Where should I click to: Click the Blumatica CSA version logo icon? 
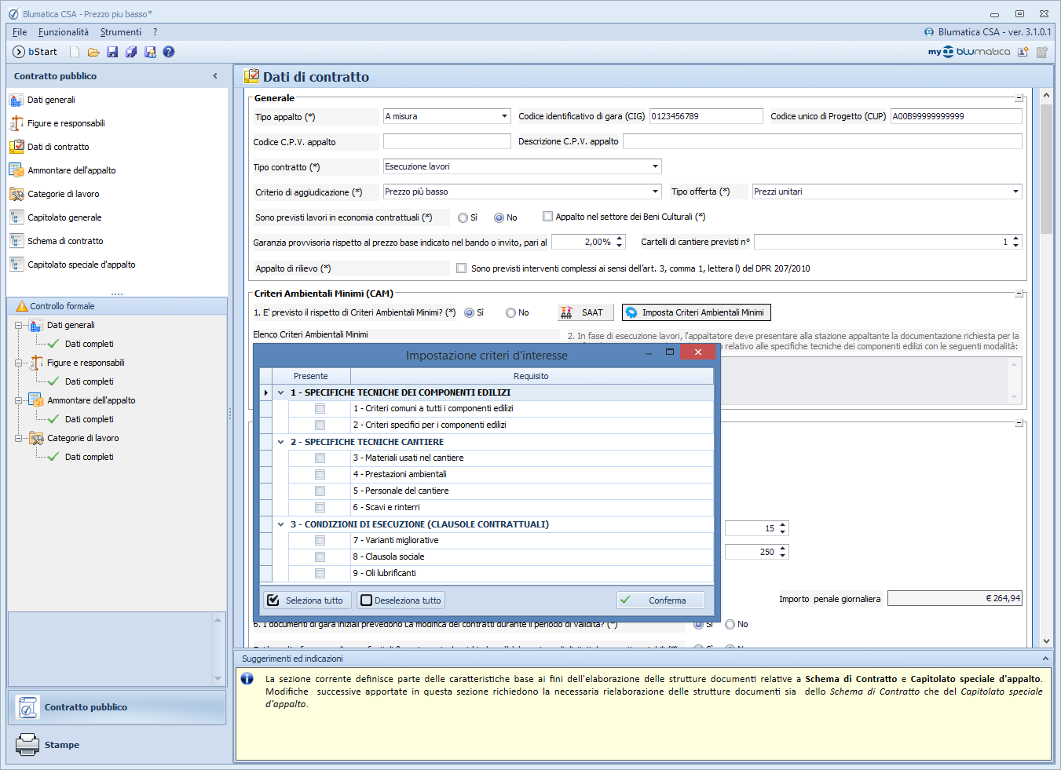point(930,32)
